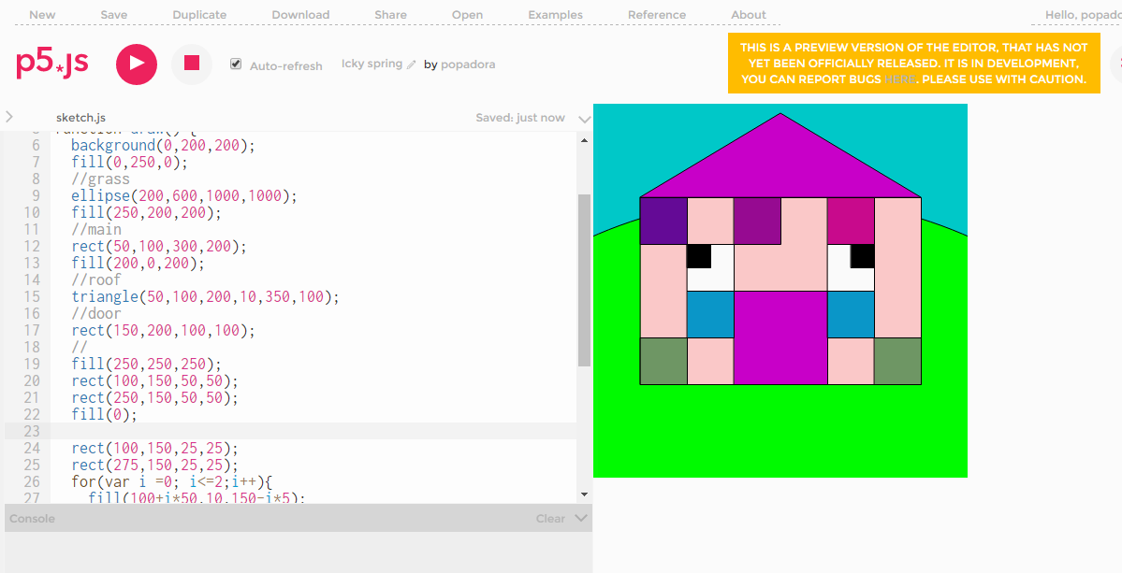Click the editor scrollbar down arrow

(585, 494)
